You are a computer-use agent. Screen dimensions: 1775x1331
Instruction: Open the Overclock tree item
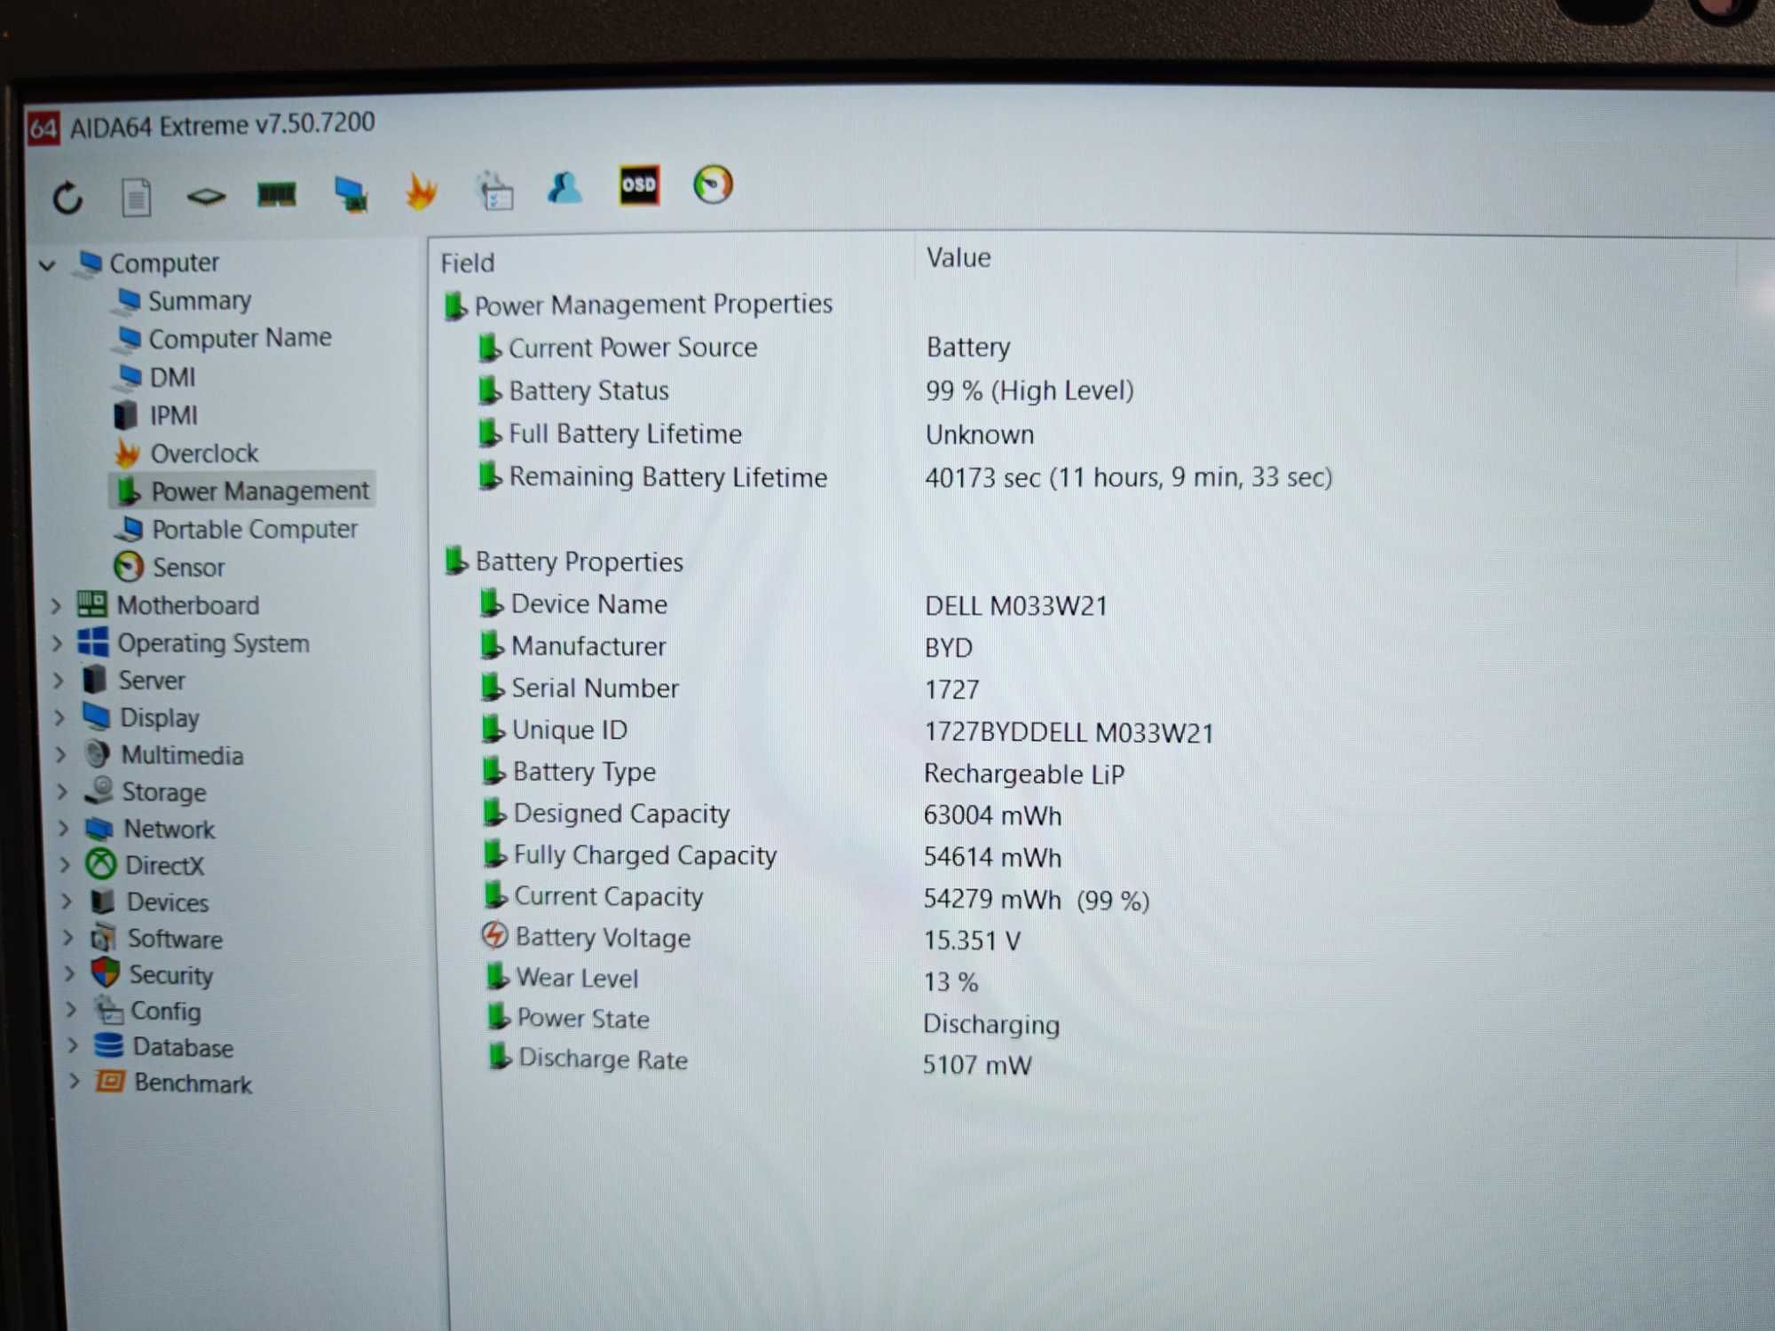203,453
